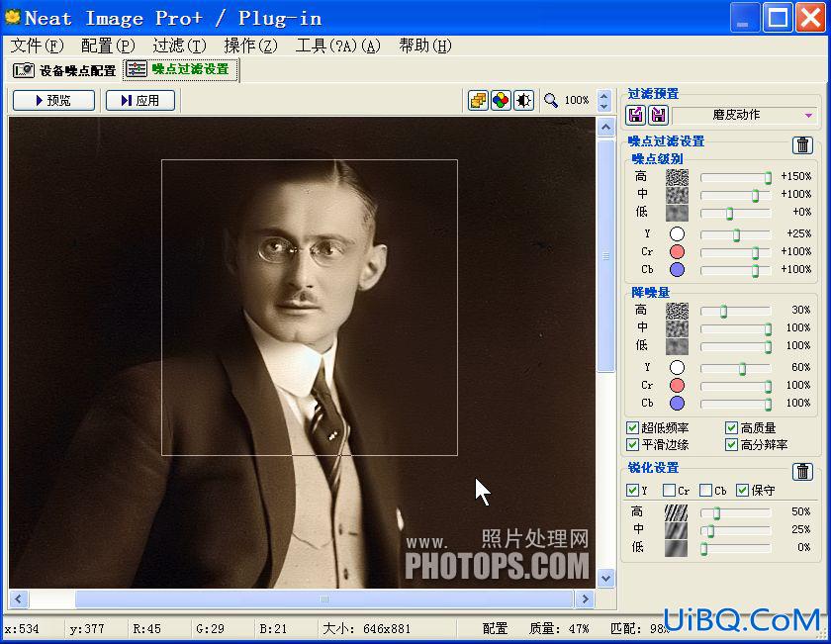831x644 pixels.
Task: Click the load filter preset icon
Action: coord(635,115)
